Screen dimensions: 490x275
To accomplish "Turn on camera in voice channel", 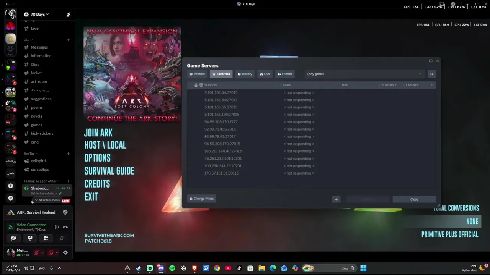I will (x=14, y=238).
